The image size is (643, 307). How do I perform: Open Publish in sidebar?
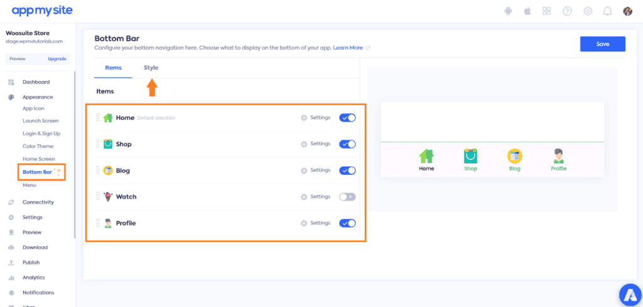31,263
